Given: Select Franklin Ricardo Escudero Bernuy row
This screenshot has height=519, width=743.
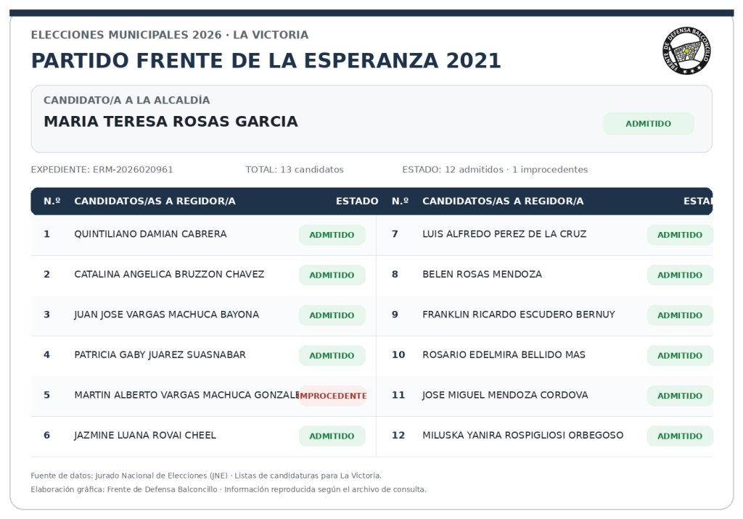Looking at the screenshot, I should coord(544,315).
